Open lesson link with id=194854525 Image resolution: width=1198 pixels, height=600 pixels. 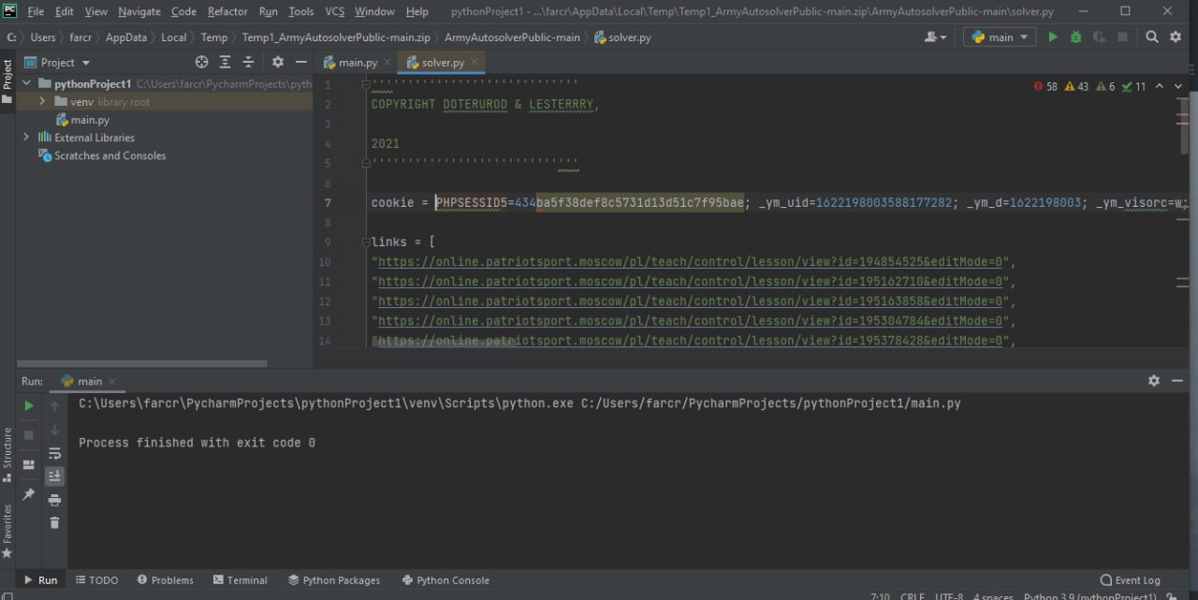tap(691, 262)
